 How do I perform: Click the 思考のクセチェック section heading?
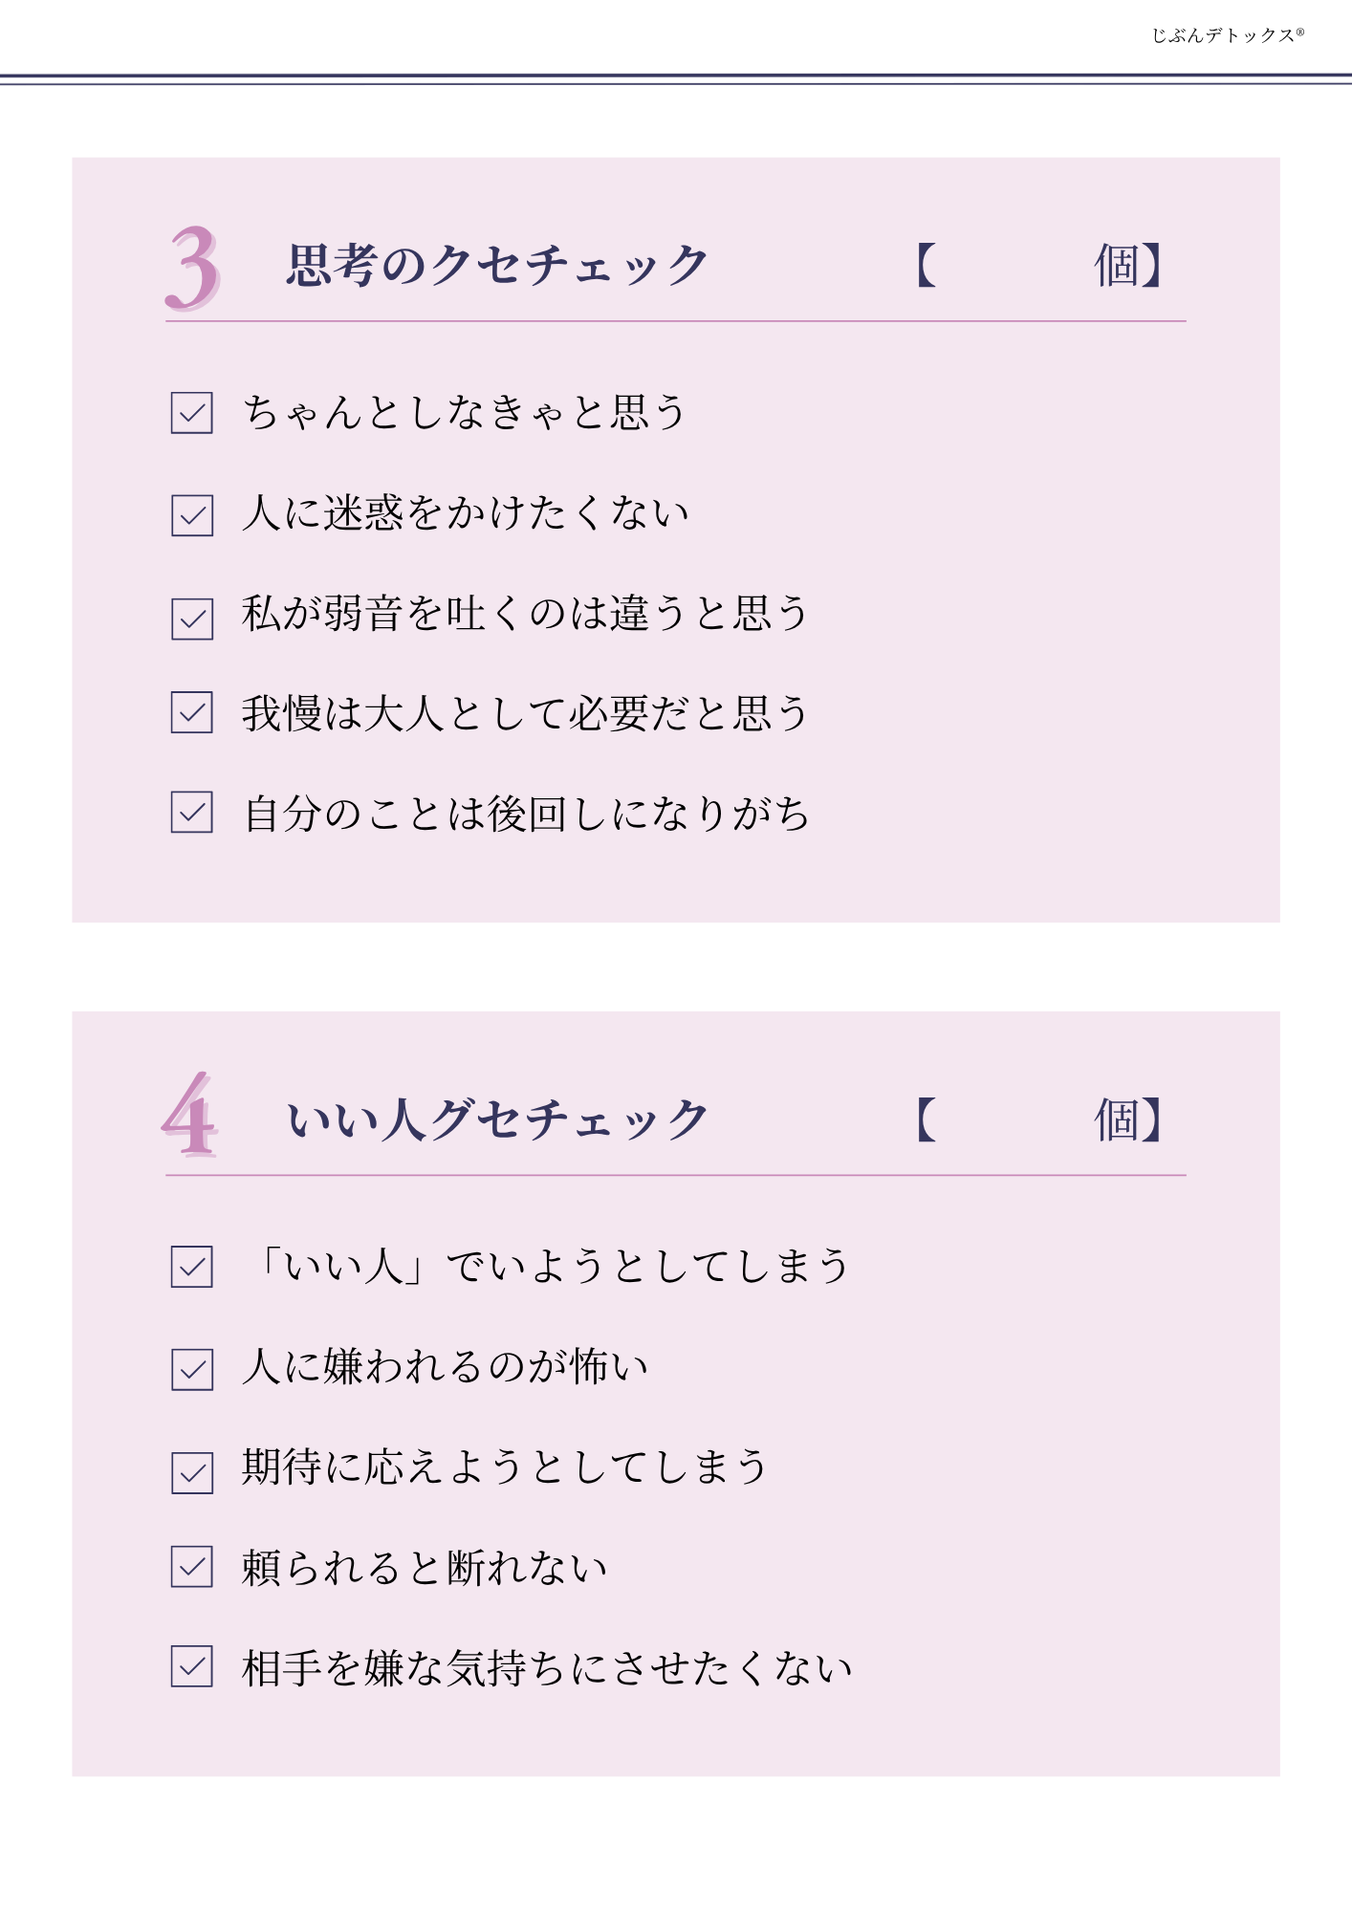pyautogui.click(x=497, y=265)
